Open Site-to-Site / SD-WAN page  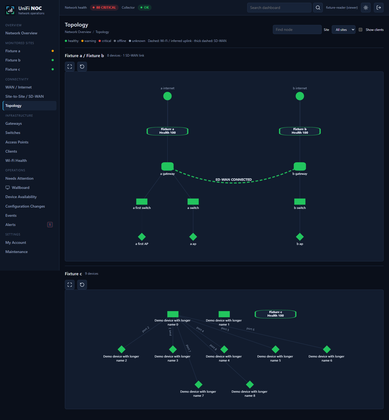click(29, 96)
